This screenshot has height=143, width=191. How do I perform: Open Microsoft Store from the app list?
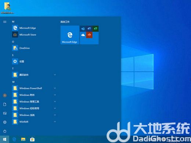(x=34, y=35)
